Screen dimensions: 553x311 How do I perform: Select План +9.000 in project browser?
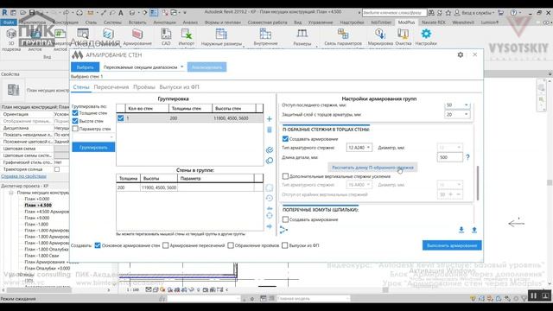pos(37,218)
